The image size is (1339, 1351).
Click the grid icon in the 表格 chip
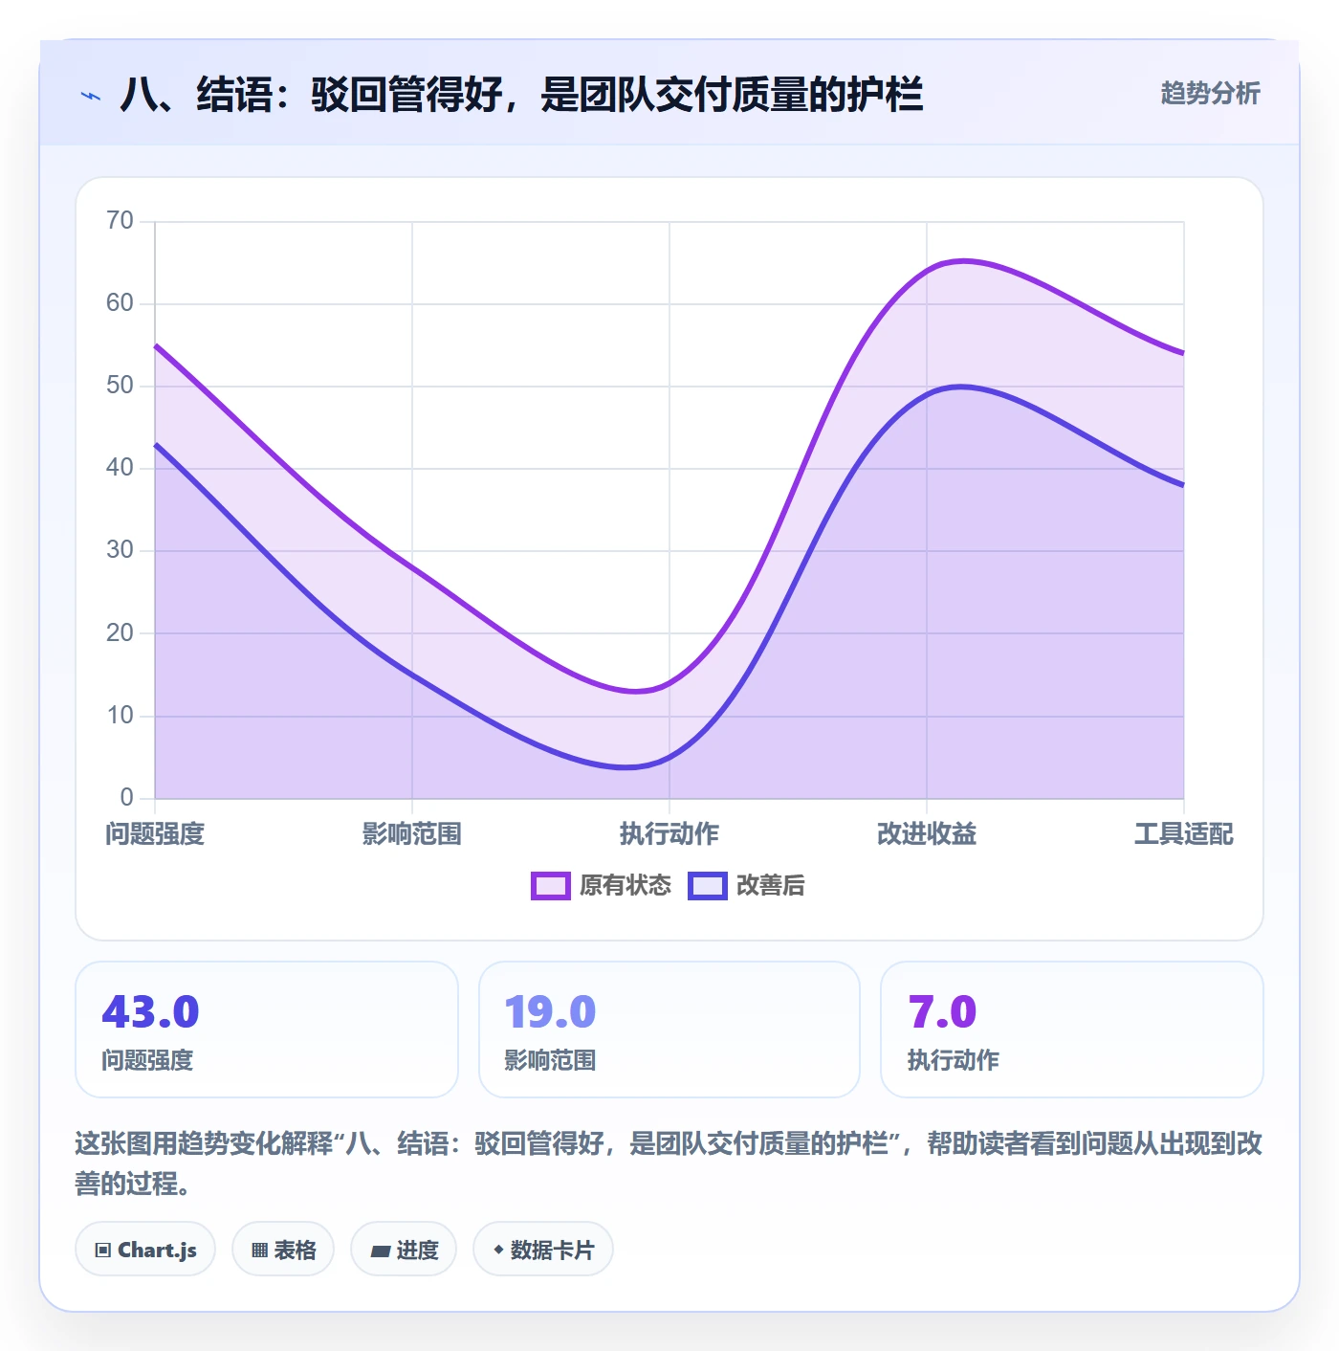pos(259,1250)
